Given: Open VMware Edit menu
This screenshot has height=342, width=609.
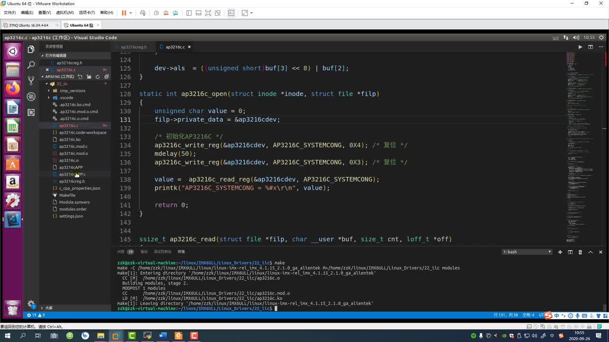Looking at the screenshot, I should click(27, 13).
